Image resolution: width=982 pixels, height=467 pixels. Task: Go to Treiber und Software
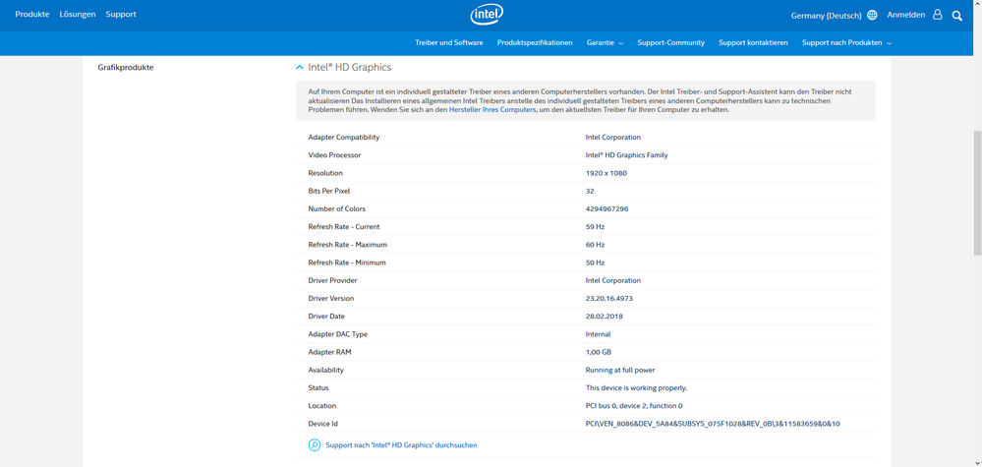(449, 42)
